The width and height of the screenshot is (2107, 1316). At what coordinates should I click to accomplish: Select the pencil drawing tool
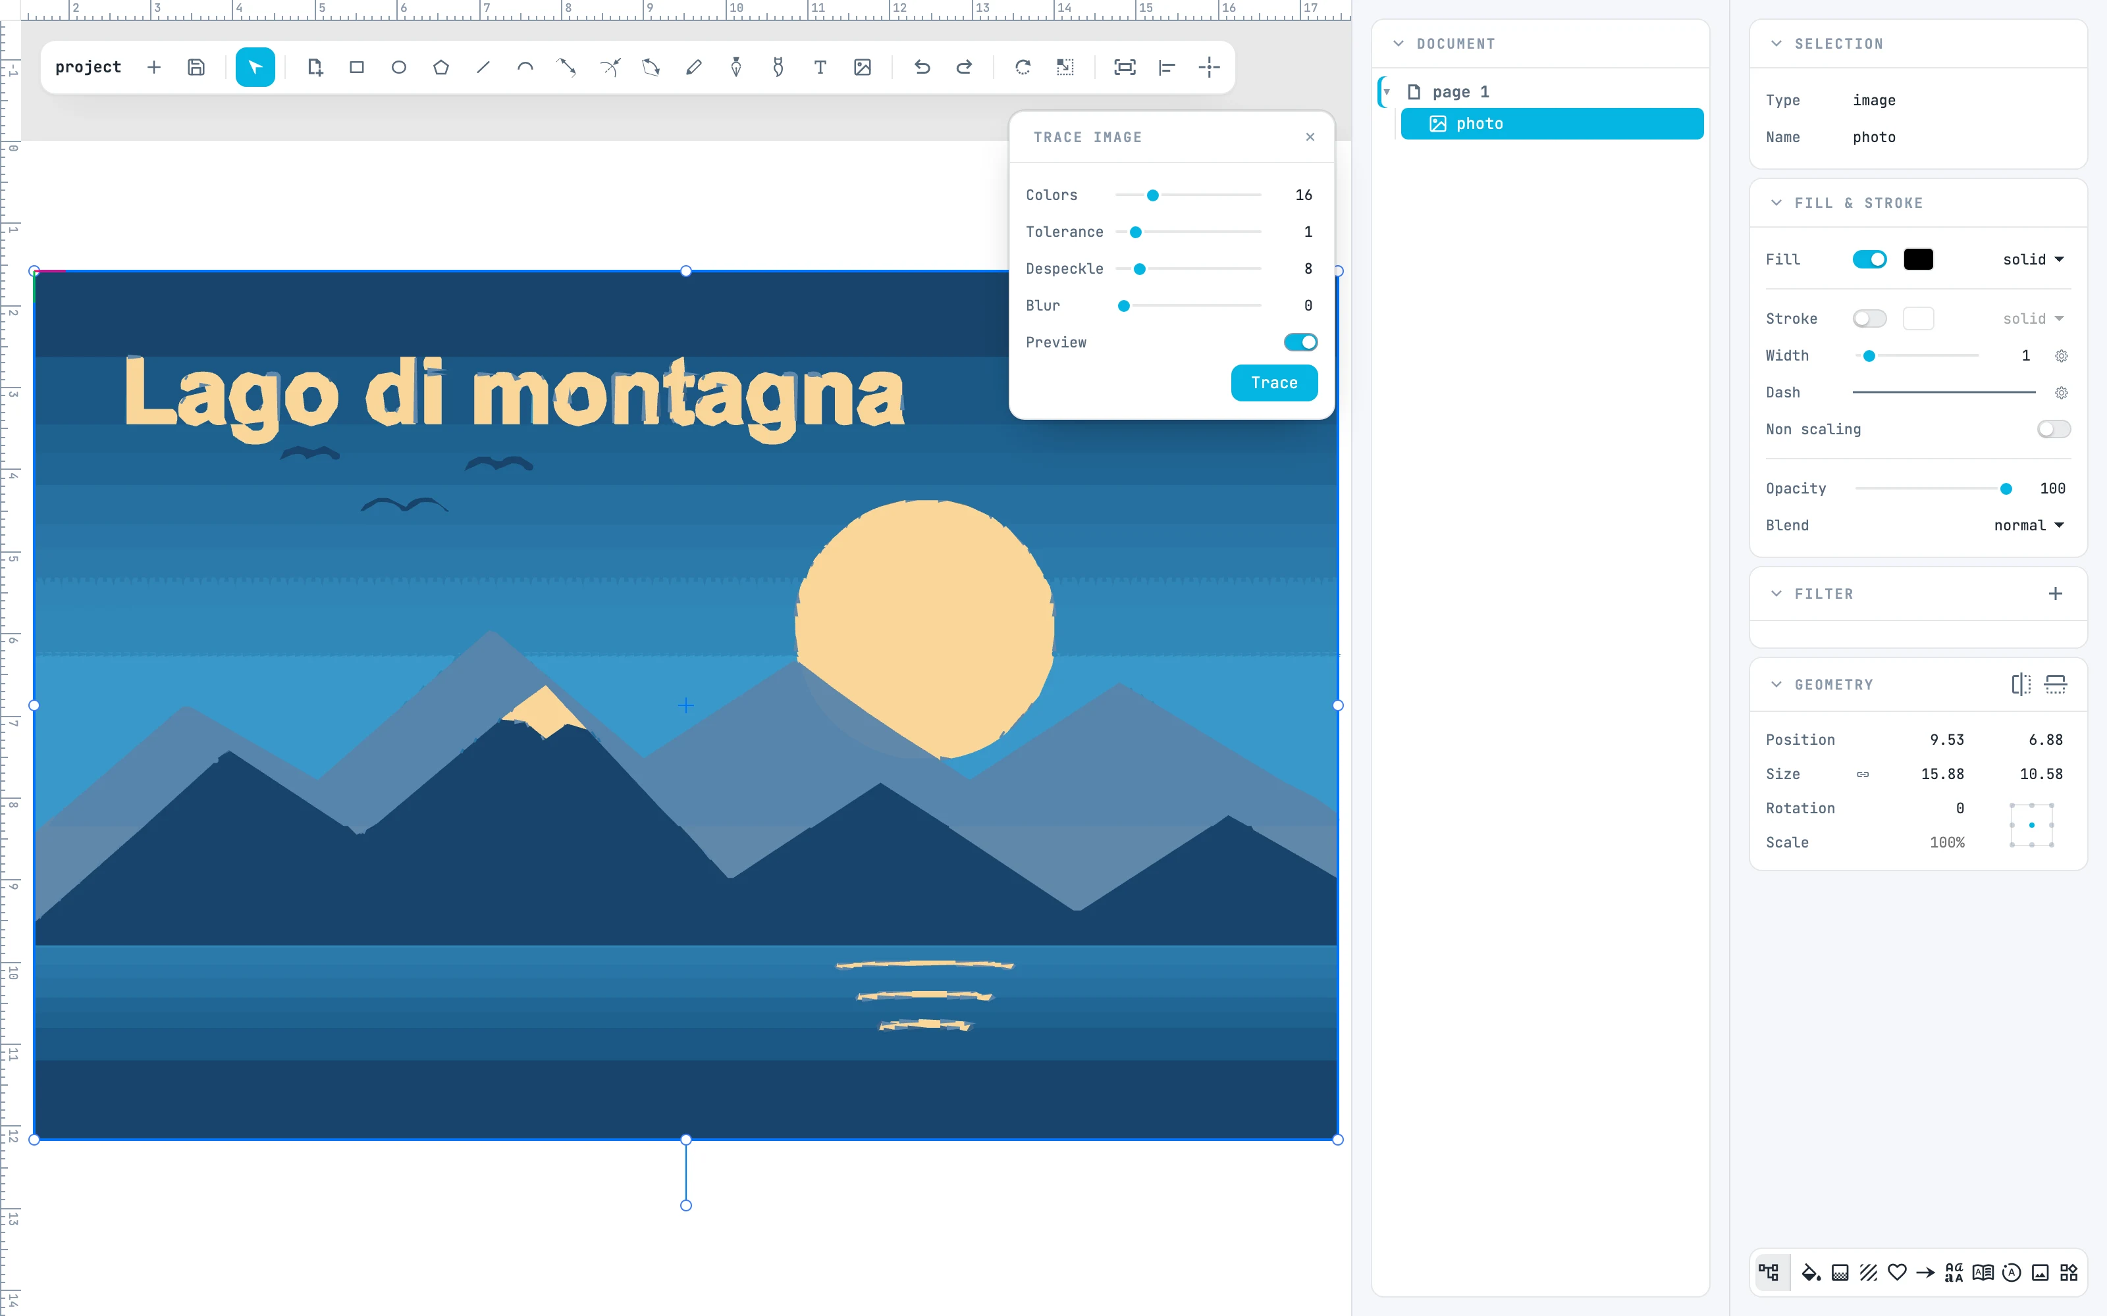[x=694, y=67]
